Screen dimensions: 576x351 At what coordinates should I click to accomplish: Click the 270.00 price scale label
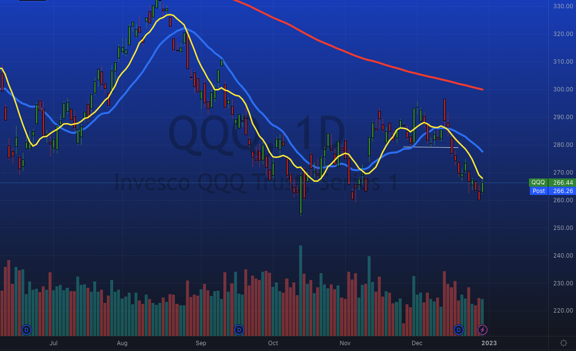click(x=563, y=173)
